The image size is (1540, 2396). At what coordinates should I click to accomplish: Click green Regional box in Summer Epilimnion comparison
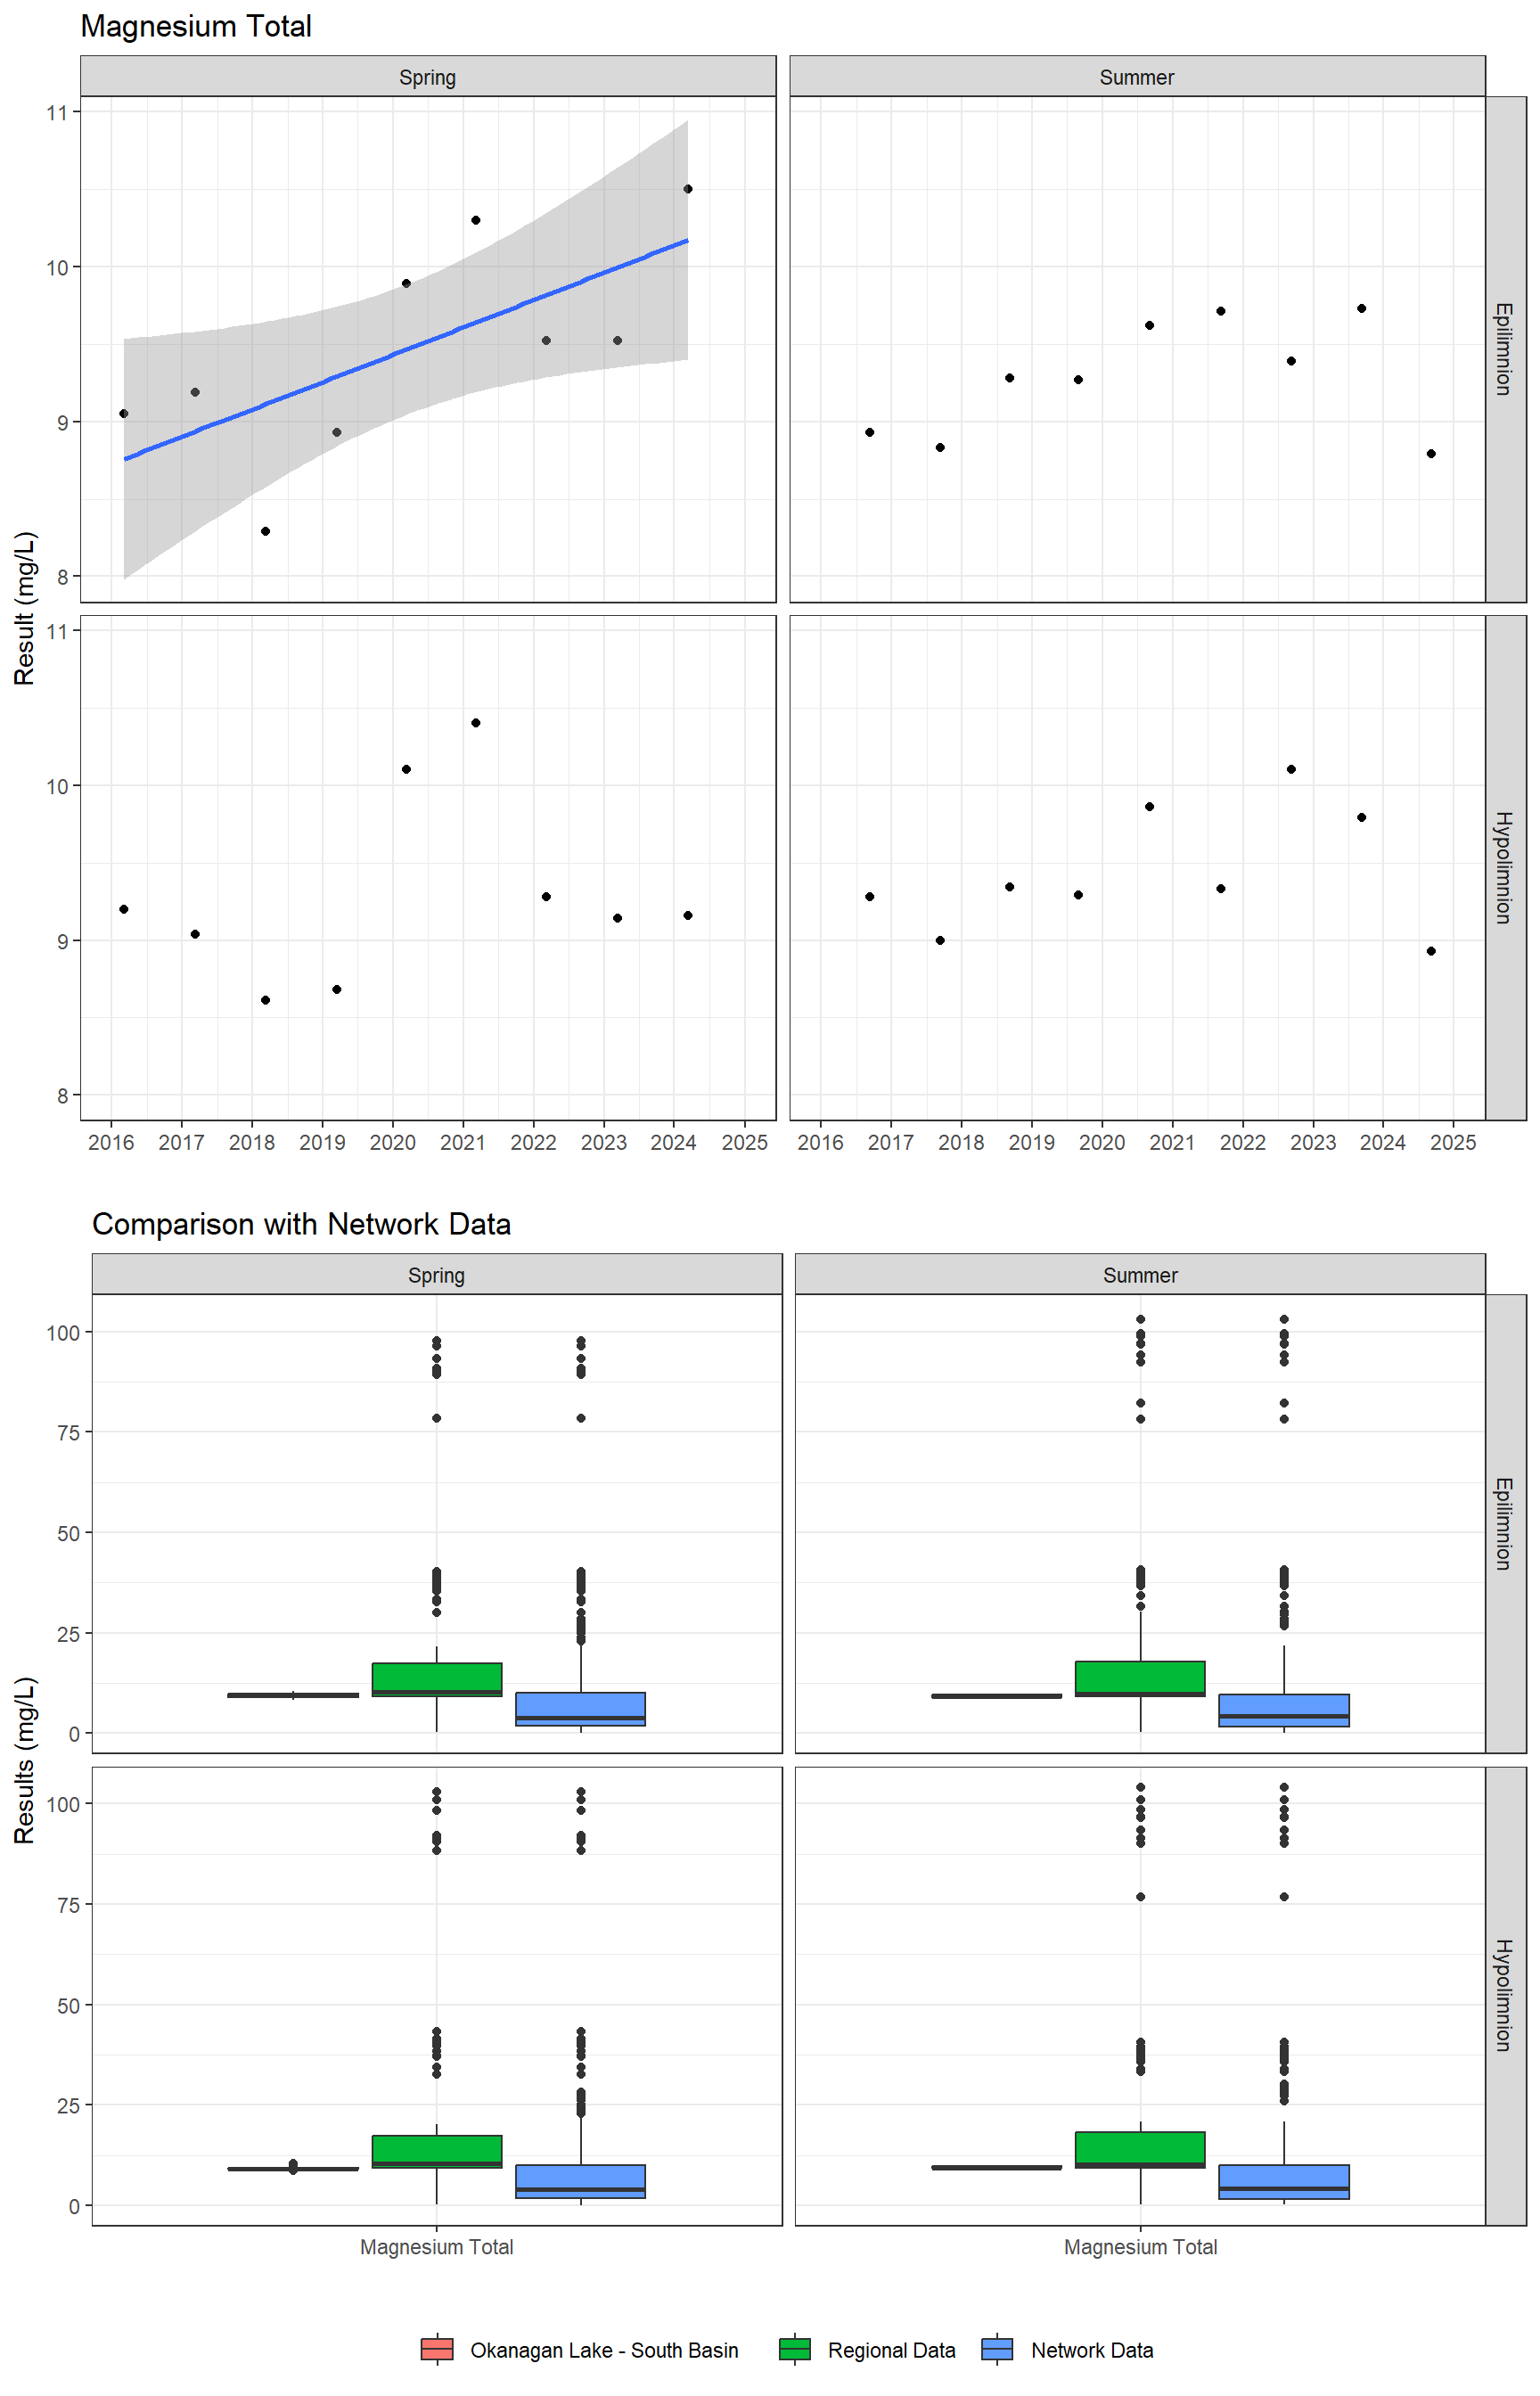click(x=1140, y=1679)
